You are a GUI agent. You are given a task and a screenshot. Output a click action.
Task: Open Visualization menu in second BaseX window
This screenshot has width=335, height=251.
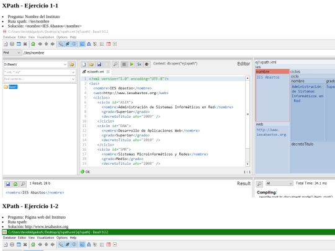45,237
